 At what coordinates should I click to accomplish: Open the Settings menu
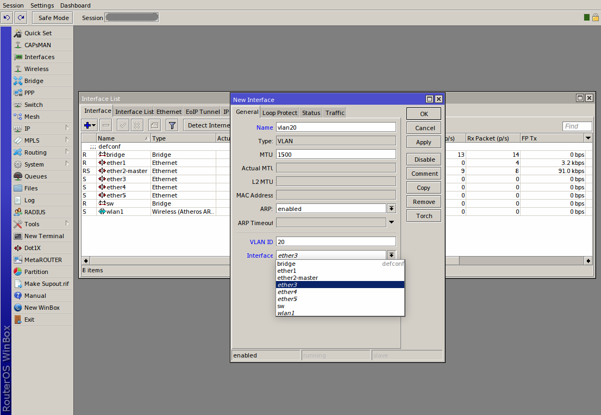(x=42, y=5)
